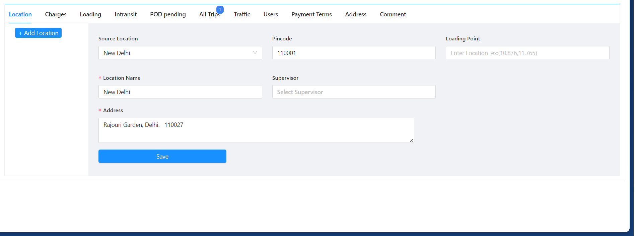Open the Address tab
635x236 pixels.
tap(356, 14)
